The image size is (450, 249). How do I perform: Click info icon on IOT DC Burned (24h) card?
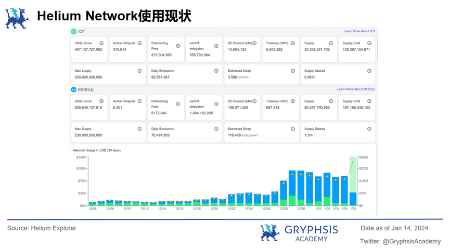[254, 43]
